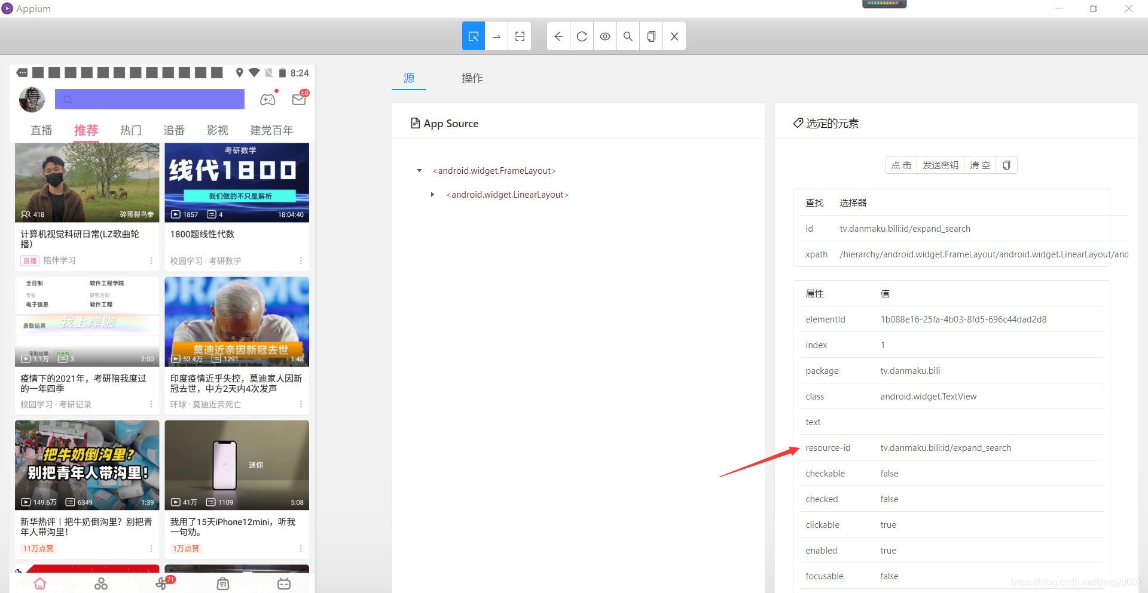
Task: Activate the Select Elements tool
Action: (473, 36)
